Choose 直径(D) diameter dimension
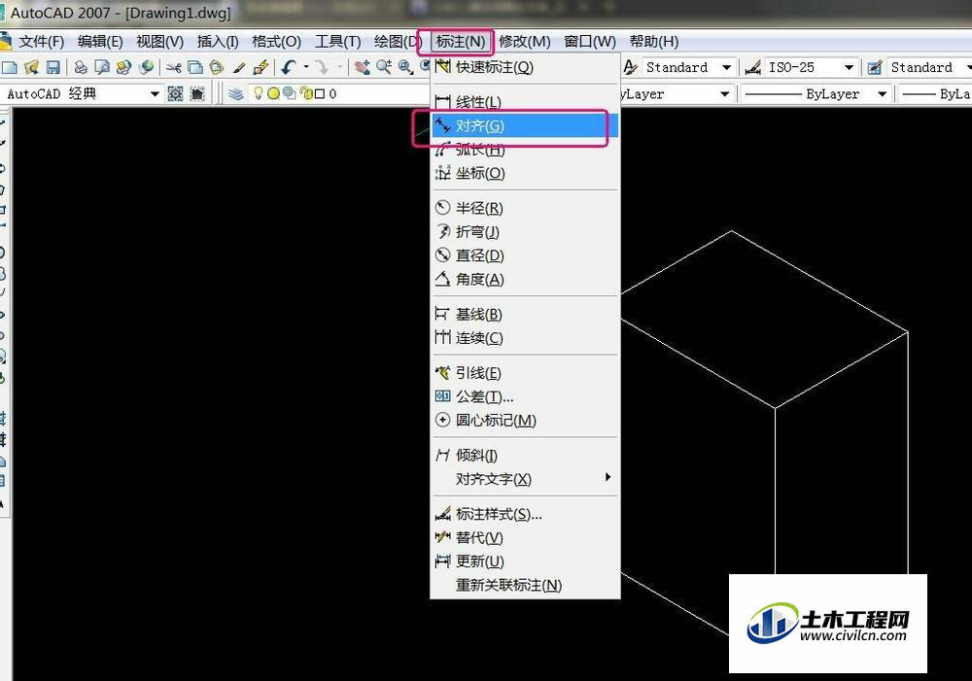The width and height of the screenshot is (972, 681). [x=525, y=255]
